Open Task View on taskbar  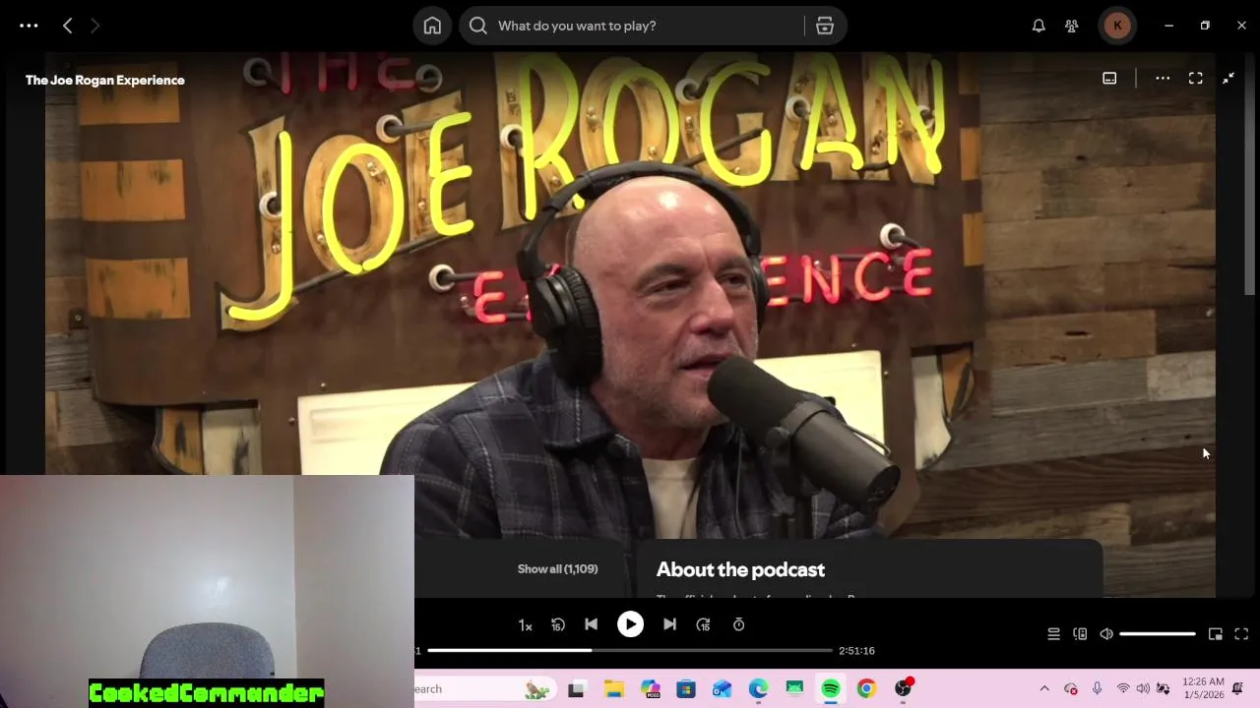[576, 689]
